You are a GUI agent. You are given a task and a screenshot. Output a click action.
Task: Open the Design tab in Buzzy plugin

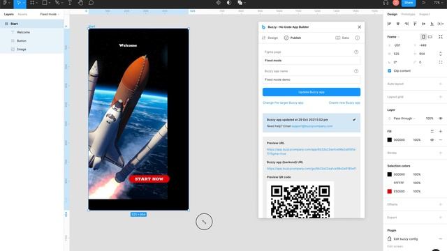click(x=270, y=38)
